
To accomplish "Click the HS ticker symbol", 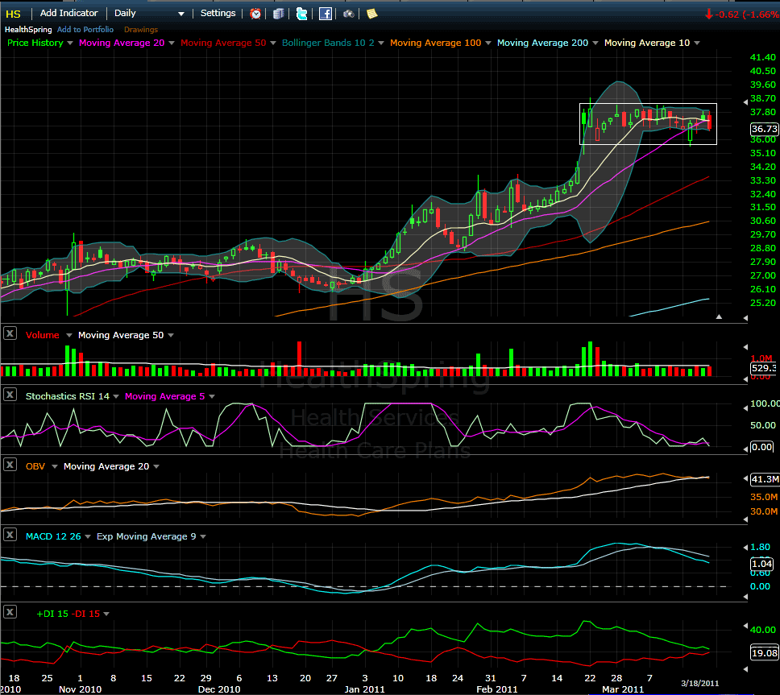I will point(14,14).
